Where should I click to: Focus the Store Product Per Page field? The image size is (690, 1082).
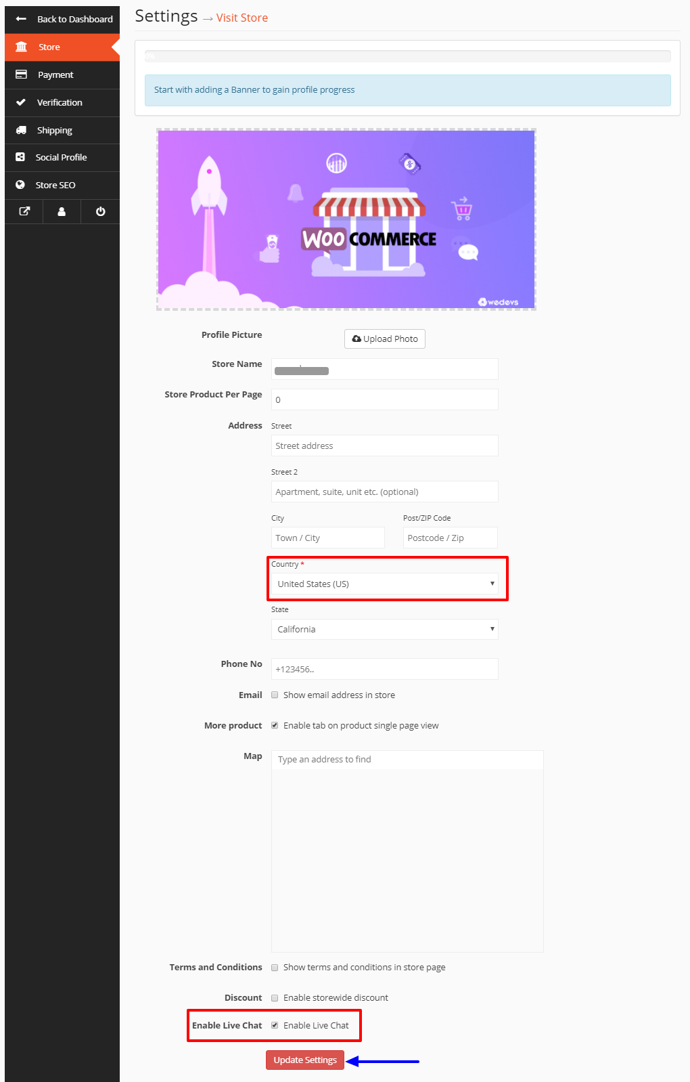385,399
